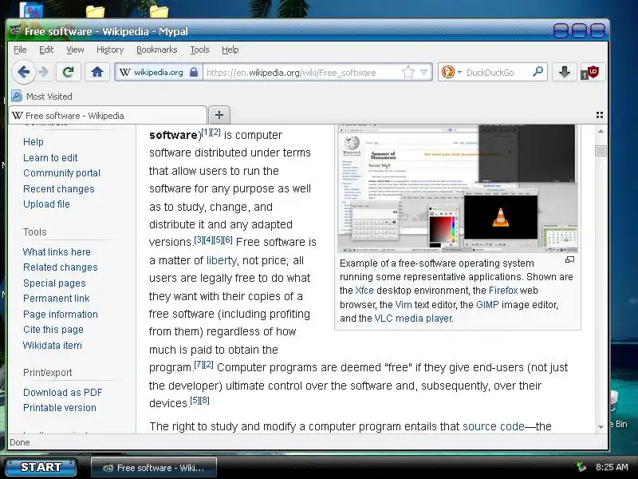Viewport: 638px width, 479px height.
Task: Open the Most Visited bookmarks folder
Action: click(42, 97)
